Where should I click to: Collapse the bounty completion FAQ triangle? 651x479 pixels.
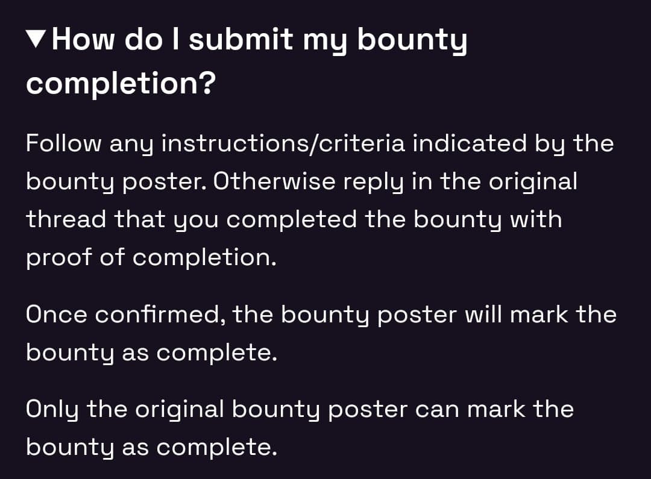[x=36, y=40]
